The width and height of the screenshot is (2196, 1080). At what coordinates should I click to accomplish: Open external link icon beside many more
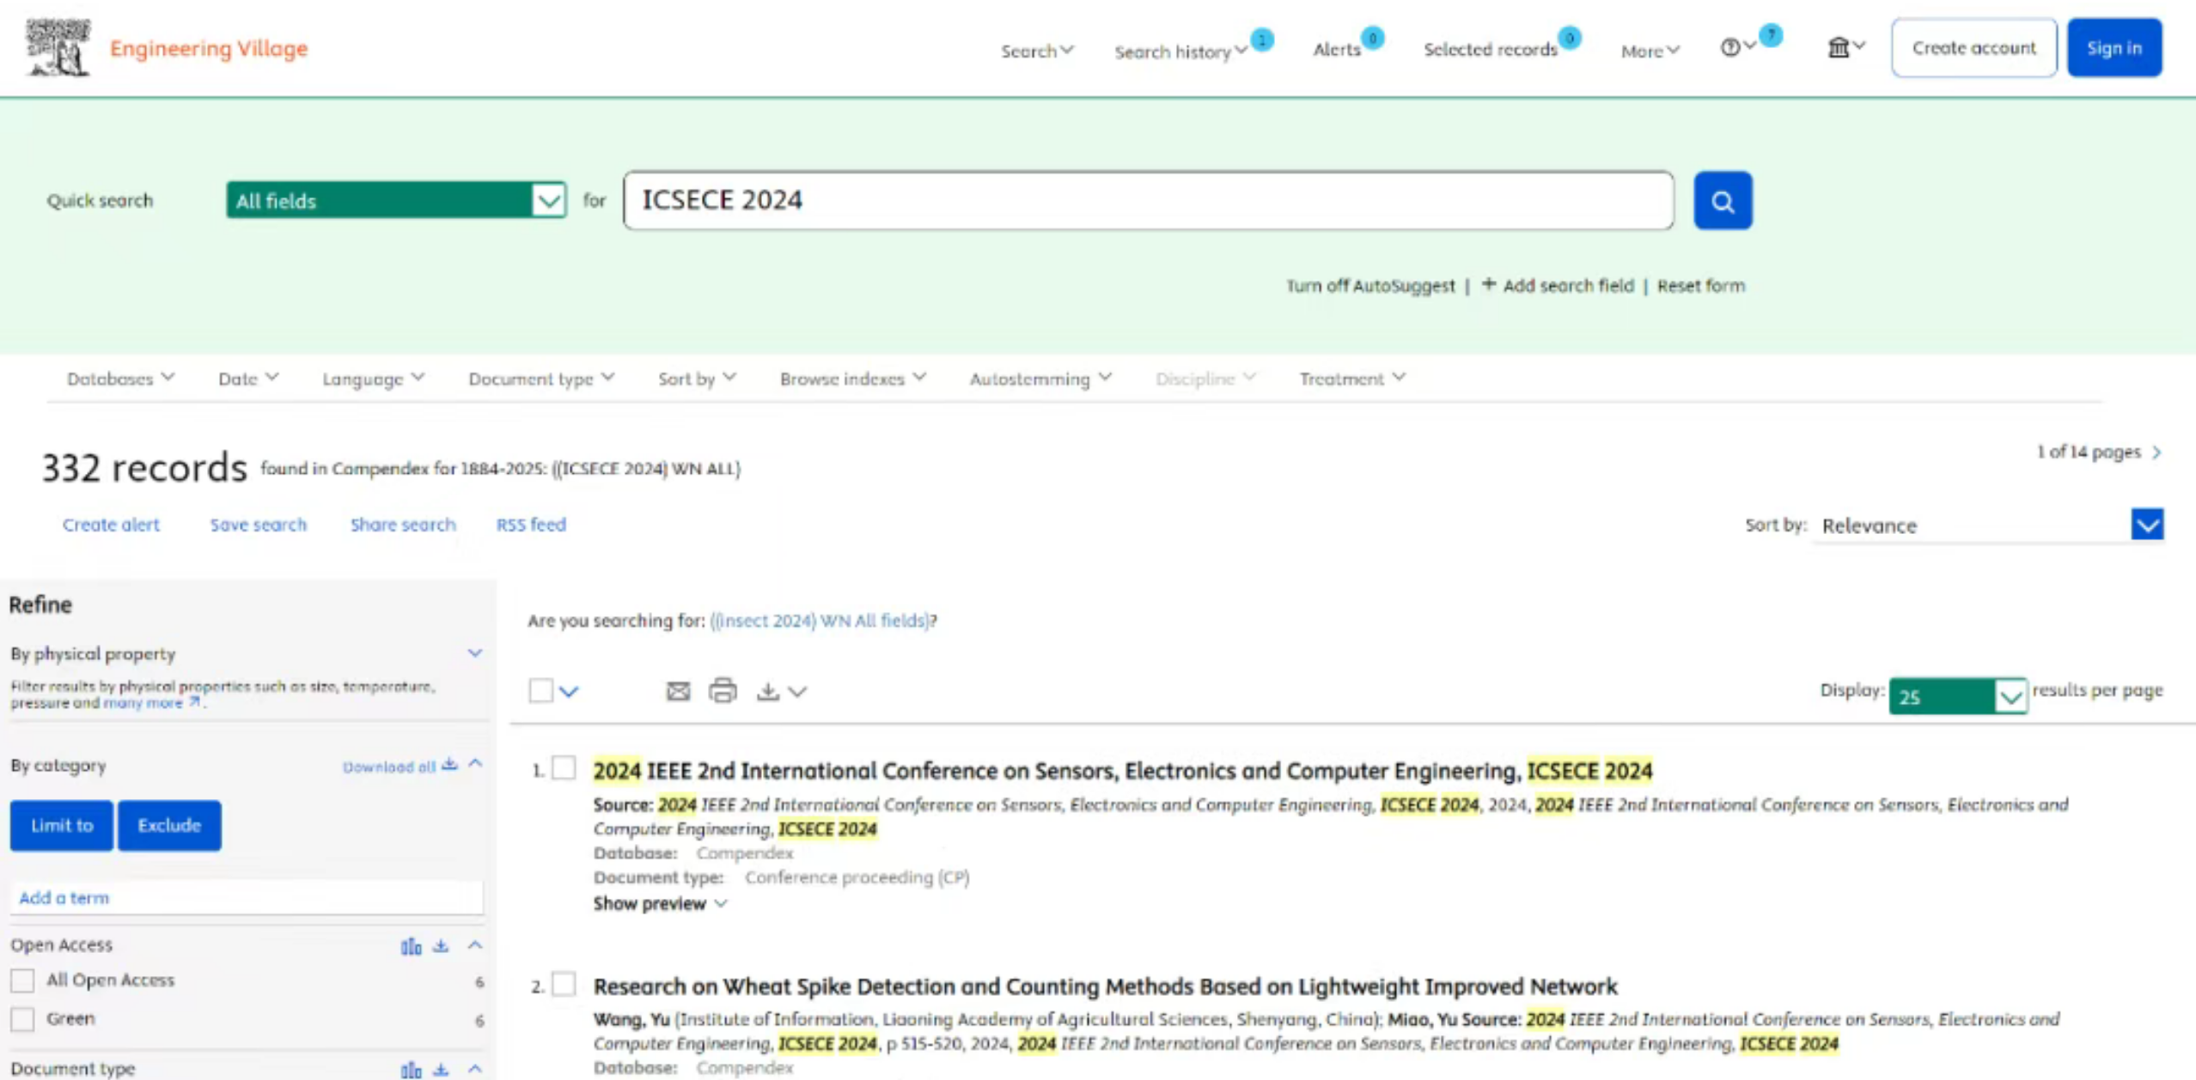tap(195, 702)
